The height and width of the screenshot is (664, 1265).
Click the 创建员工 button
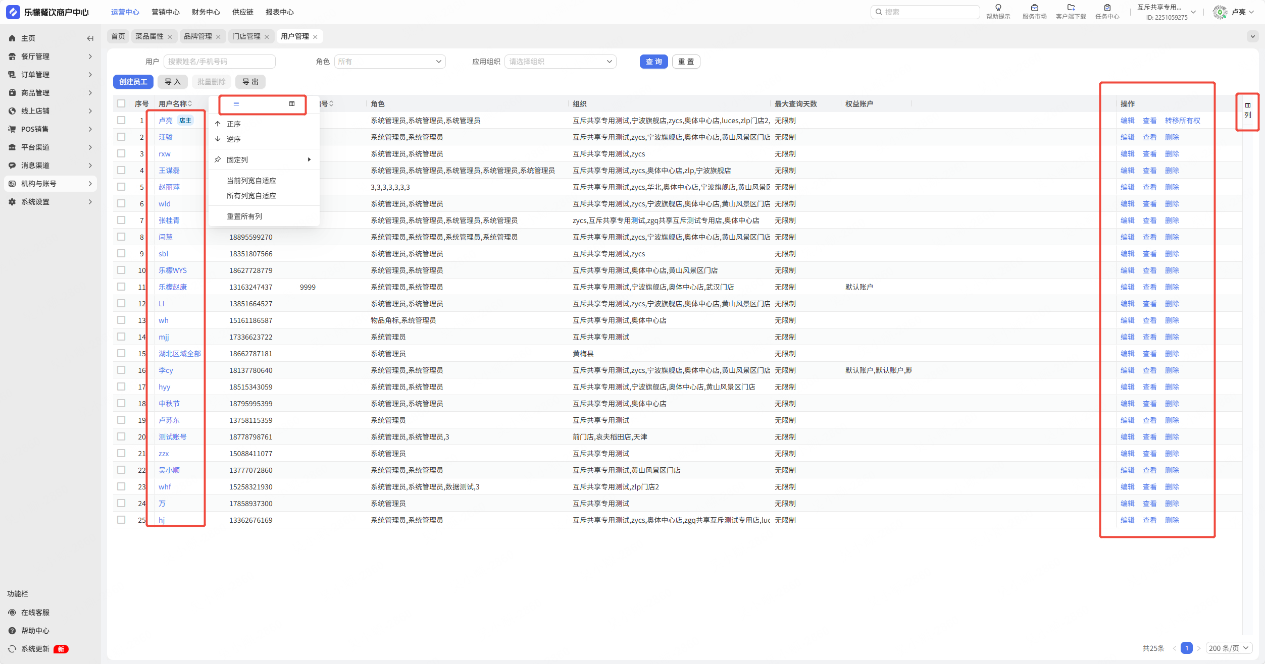133,82
